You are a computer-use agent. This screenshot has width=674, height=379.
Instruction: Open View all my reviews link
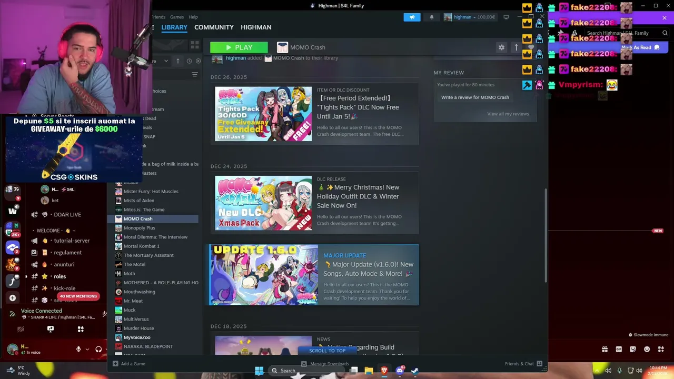click(508, 114)
